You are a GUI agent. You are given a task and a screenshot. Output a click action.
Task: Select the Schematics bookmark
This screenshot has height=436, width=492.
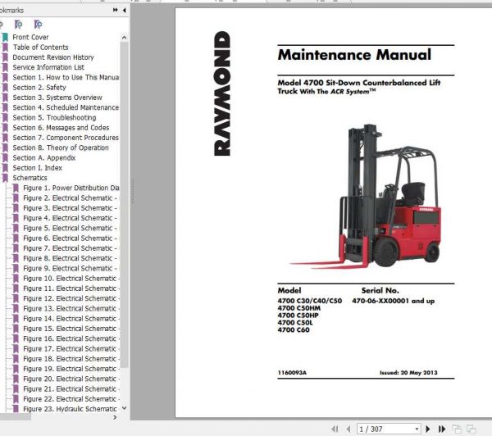(x=30, y=178)
